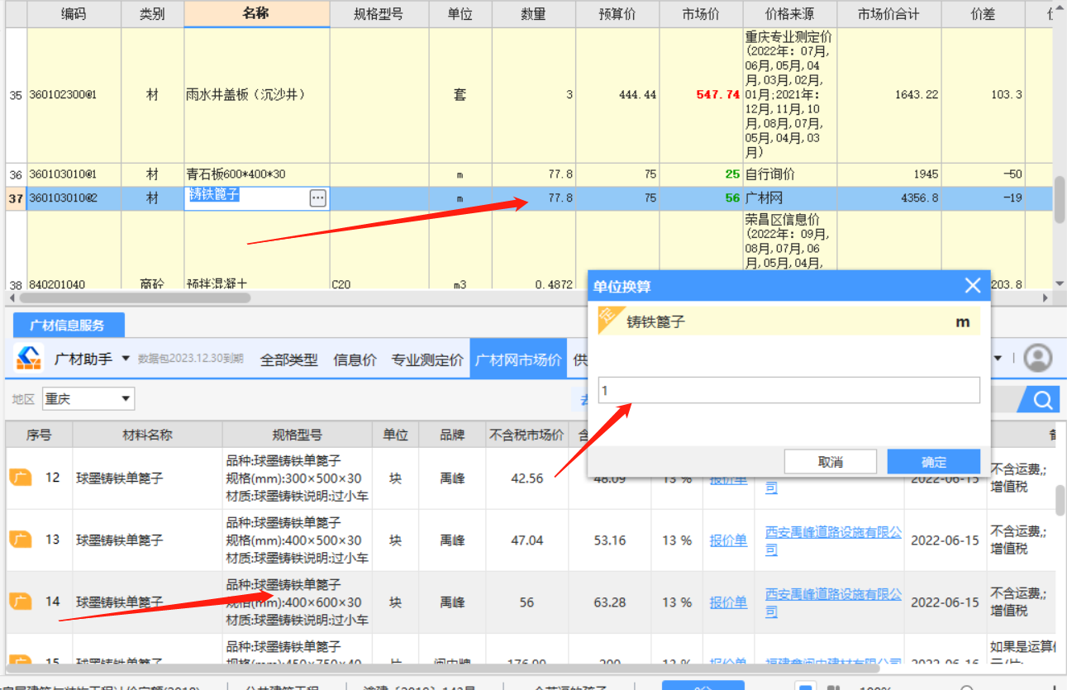Click the 自行询价 price source cell
This screenshot has height=690, width=1067.
790,174
